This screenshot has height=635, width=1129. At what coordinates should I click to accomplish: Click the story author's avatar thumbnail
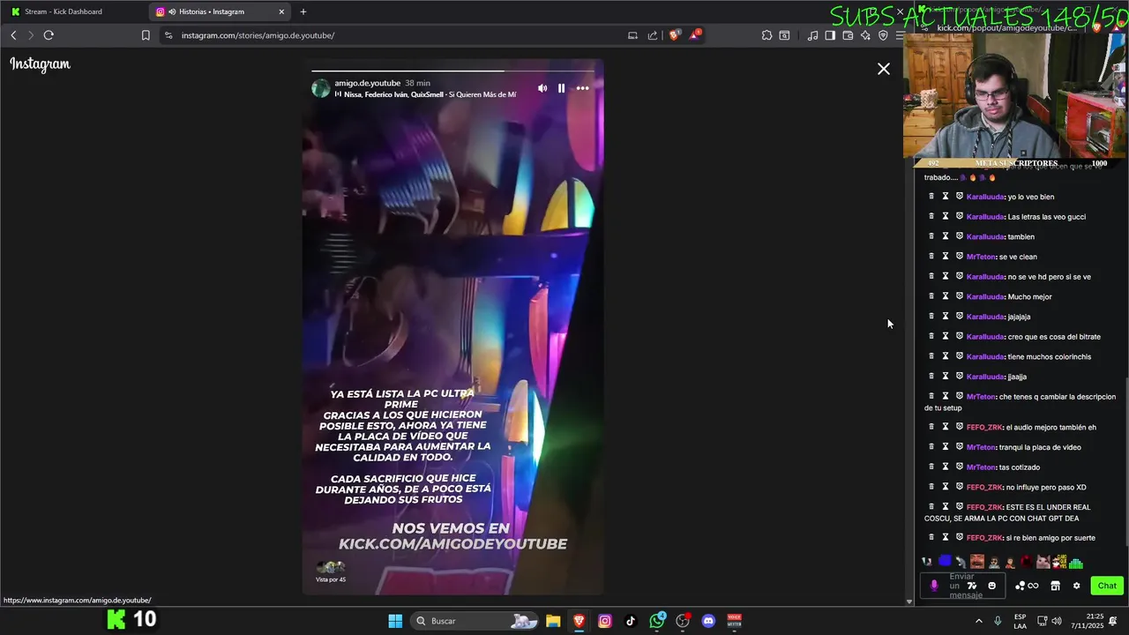321,88
